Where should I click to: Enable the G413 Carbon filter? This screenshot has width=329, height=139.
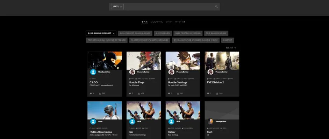(163, 33)
